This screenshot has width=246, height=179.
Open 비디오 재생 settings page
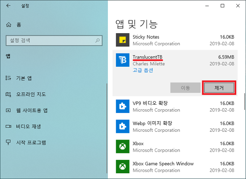pyautogui.click(x=28, y=126)
